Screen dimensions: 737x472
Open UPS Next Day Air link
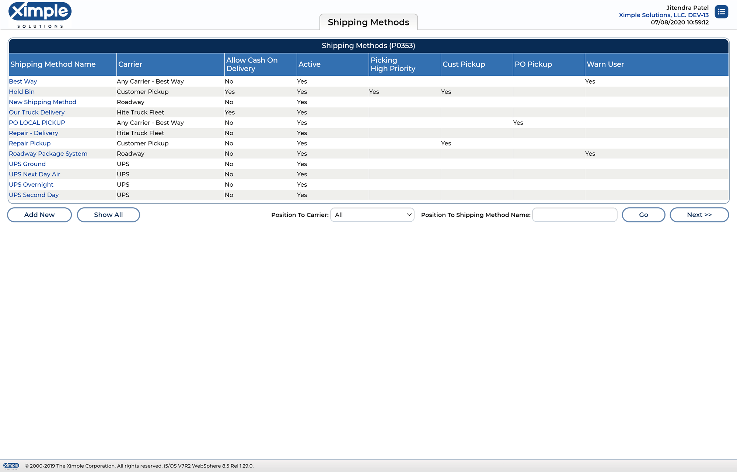[x=34, y=174]
